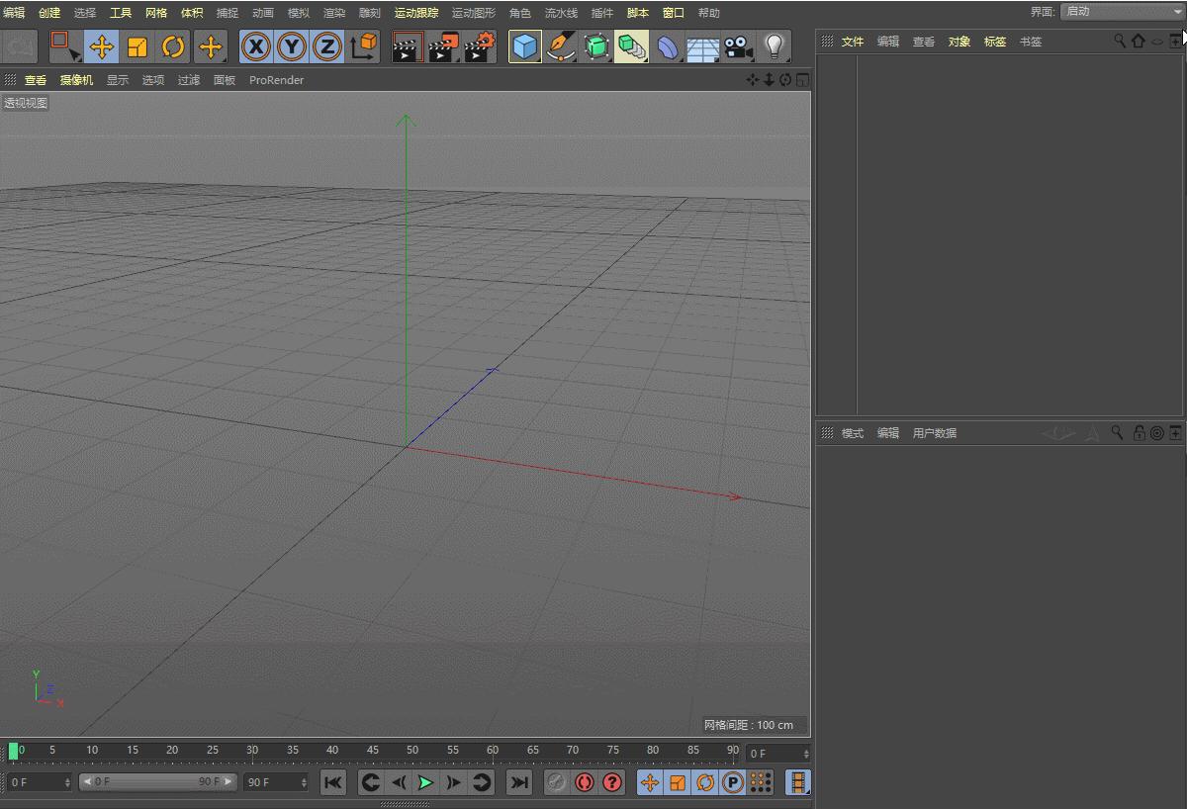Go to start of animation
Image resolution: width=1187 pixels, height=809 pixels.
pos(333,782)
